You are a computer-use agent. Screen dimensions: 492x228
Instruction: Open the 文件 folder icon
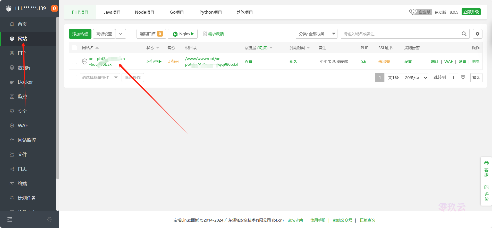pyautogui.click(x=12, y=155)
